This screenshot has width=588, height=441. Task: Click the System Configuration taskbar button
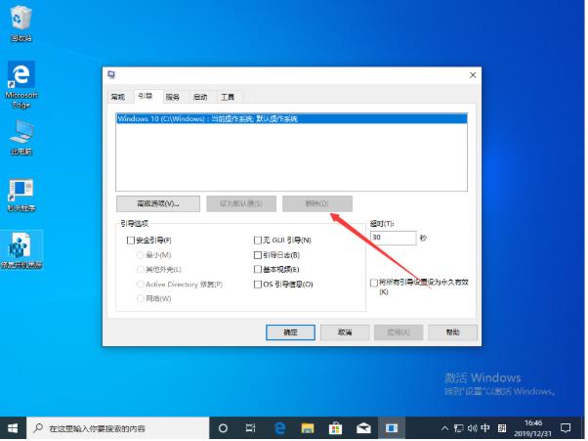(392, 428)
